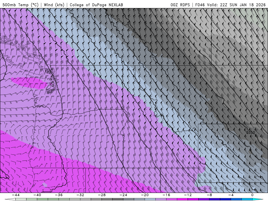Click the "Wind (kts)" header label
268x201 pixels.
pos(54,5)
